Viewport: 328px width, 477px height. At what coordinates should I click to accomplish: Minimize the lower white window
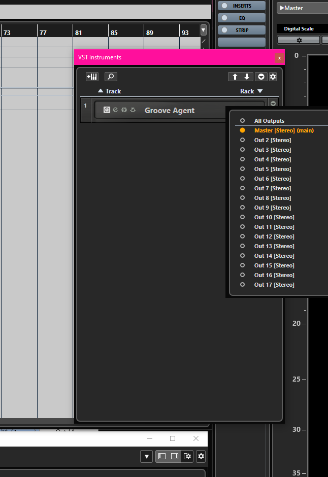pyautogui.click(x=150, y=438)
